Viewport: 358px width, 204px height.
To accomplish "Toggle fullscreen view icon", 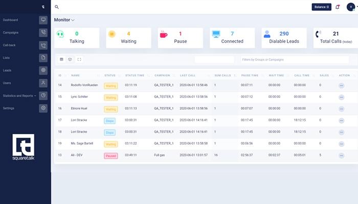I will click(79, 60).
